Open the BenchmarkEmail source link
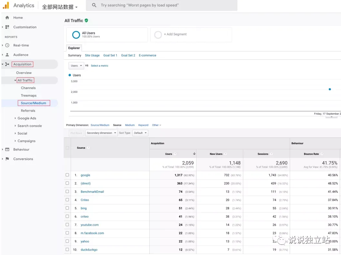341x255 pixels. [92, 192]
